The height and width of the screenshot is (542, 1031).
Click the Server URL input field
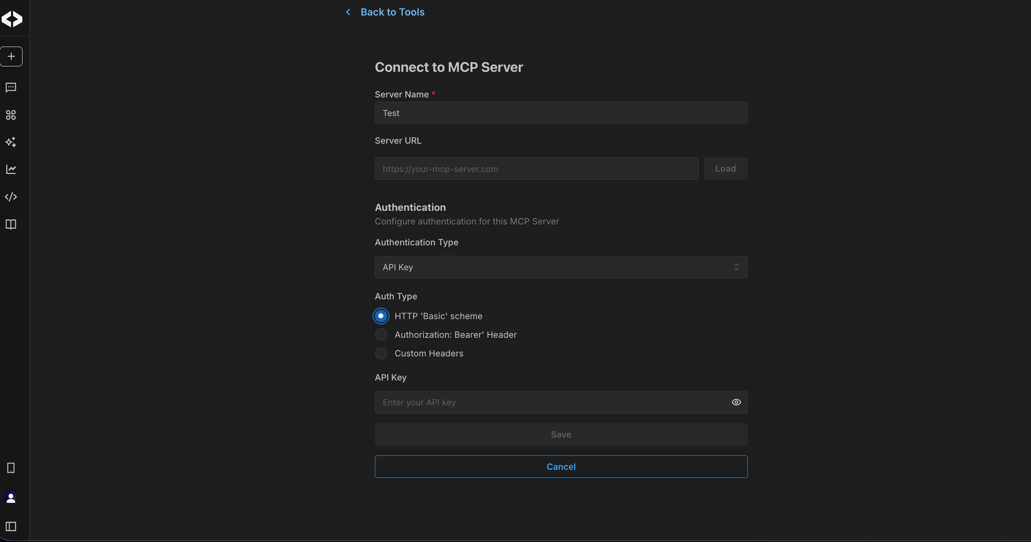[x=536, y=169]
